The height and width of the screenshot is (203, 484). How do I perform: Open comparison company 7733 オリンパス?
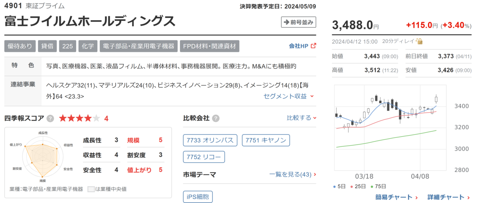click(x=210, y=140)
